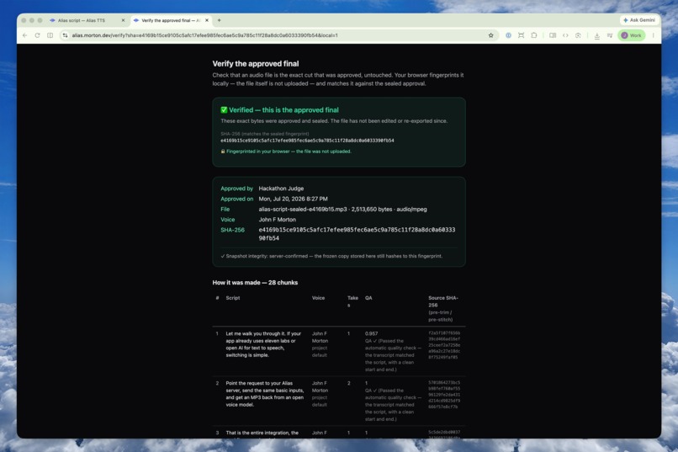Open the side panel toolbar icon
Screen dimensions: 678x452
[553, 35]
